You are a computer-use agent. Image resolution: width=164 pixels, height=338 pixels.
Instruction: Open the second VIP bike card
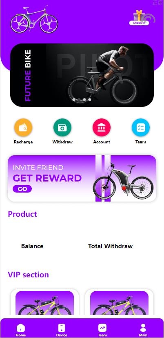[x=120, y=302]
